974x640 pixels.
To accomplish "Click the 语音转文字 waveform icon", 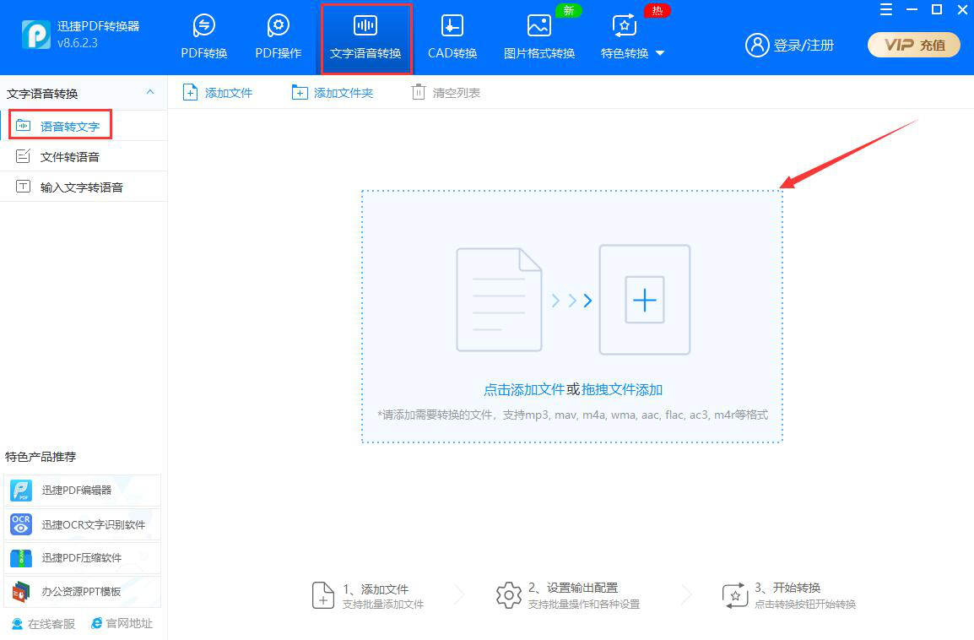I will pyautogui.click(x=23, y=125).
